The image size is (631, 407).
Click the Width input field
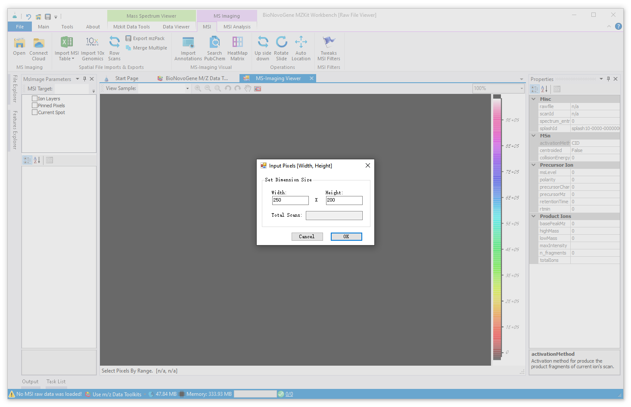click(290, 200)
